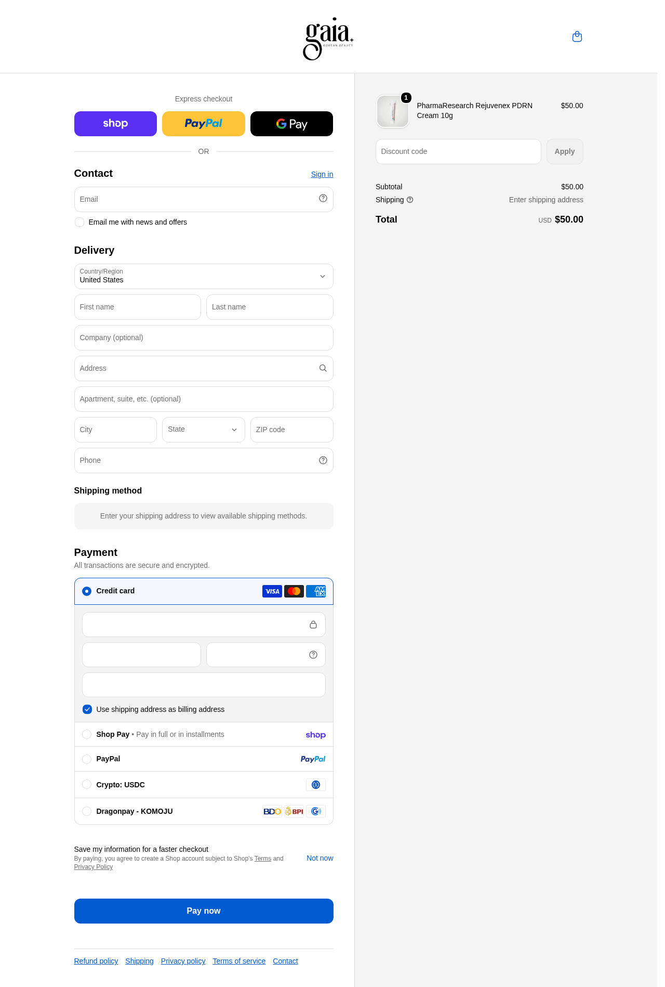Click the Sign in link
Image resolution: width=665 pixels, height=987 pixels.
[322, 174]
